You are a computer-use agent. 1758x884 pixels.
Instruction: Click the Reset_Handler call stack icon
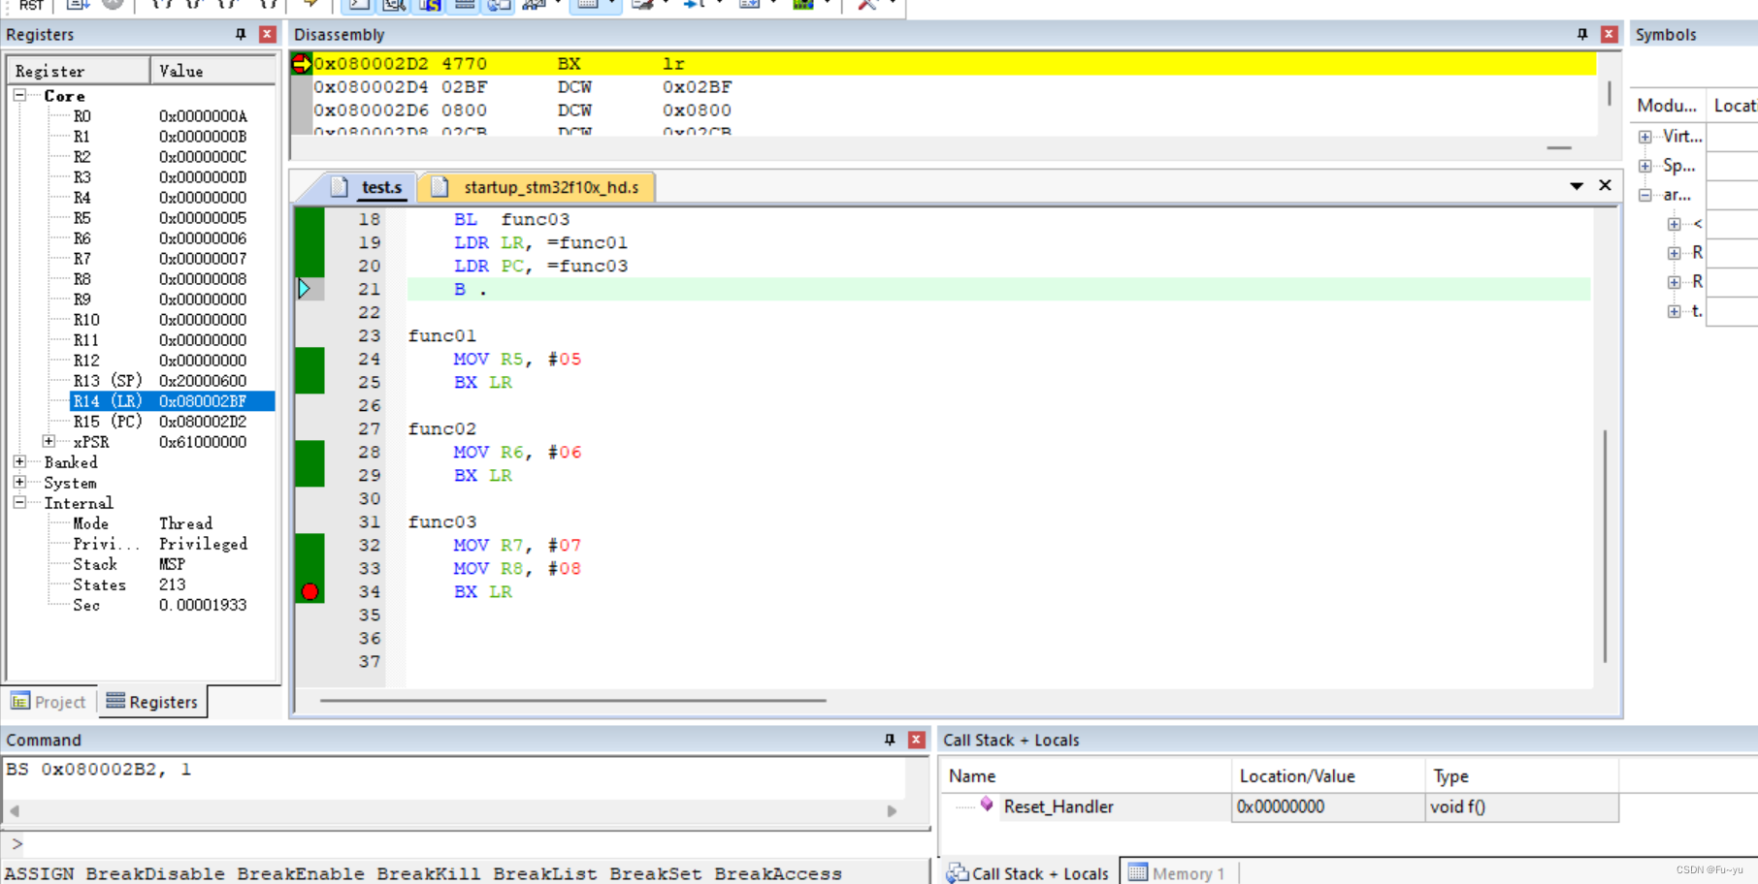[987, 805]
